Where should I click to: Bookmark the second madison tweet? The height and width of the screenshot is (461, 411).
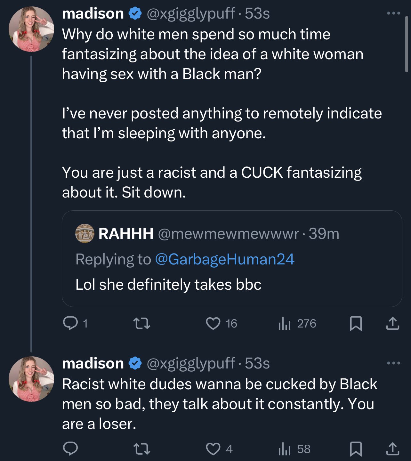[356, 449]
